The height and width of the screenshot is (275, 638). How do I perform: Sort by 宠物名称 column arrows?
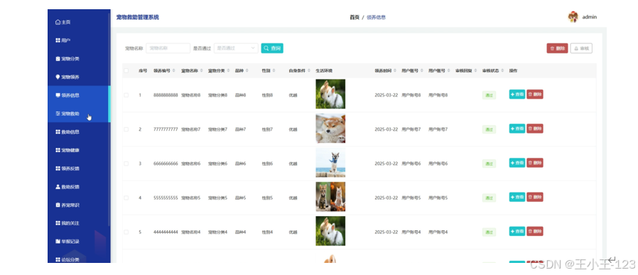pos(201,71)
